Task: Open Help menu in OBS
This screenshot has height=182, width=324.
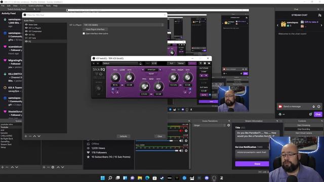Action: (x=55, y=6)
